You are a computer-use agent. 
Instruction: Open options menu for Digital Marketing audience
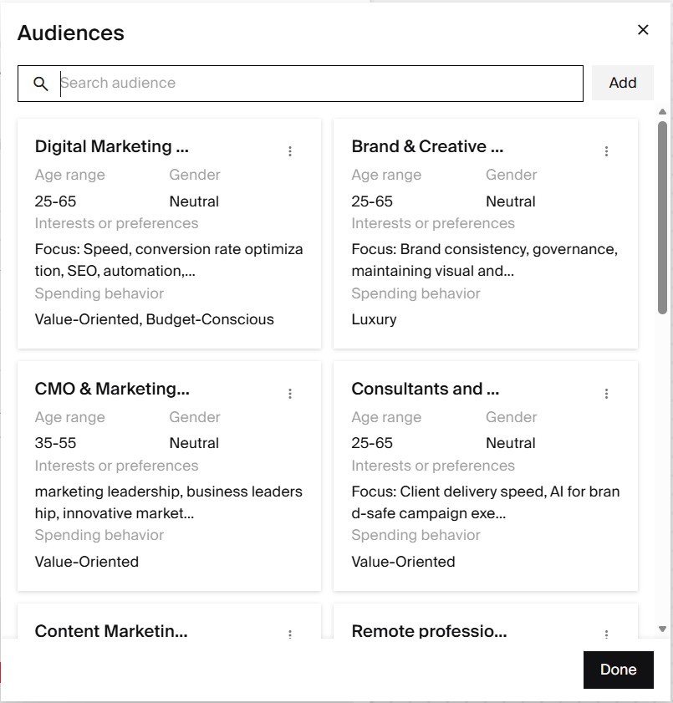[290, 151]
